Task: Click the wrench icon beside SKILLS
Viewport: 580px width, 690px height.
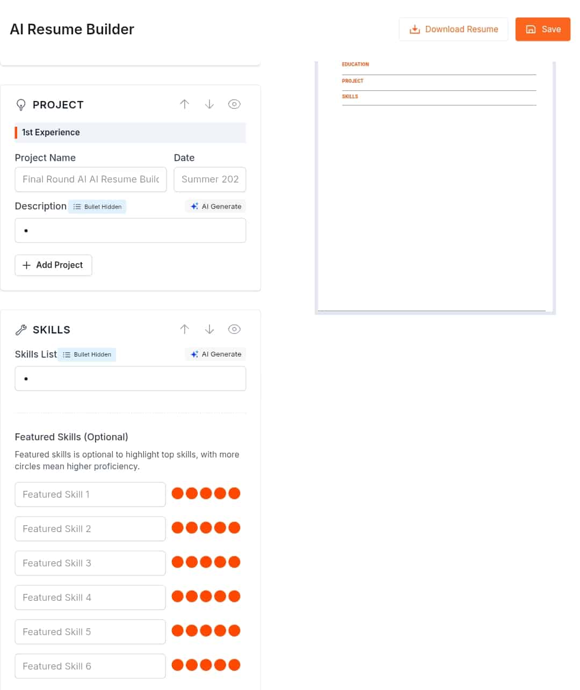Action: tap(21, 330)
